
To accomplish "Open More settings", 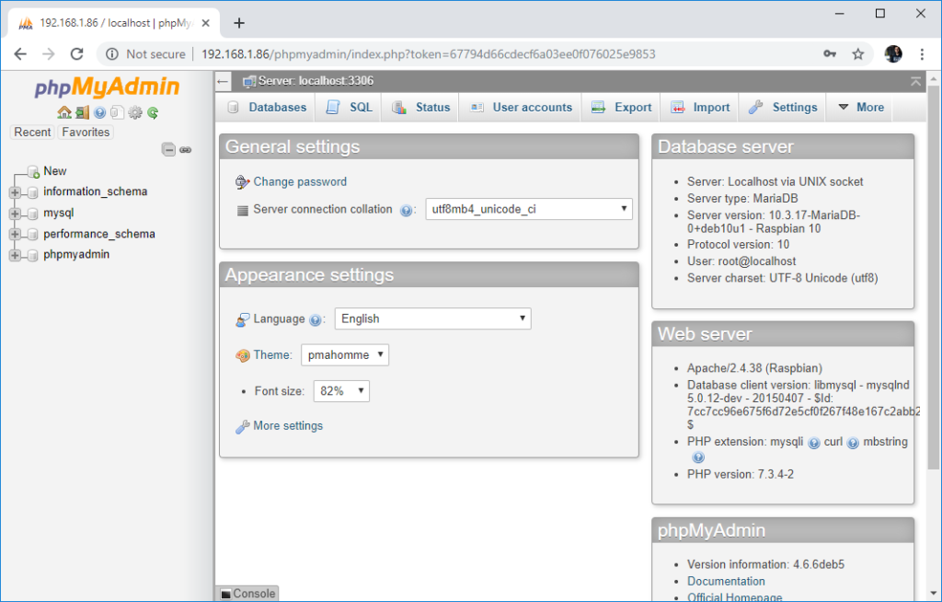I will point(286,425).
